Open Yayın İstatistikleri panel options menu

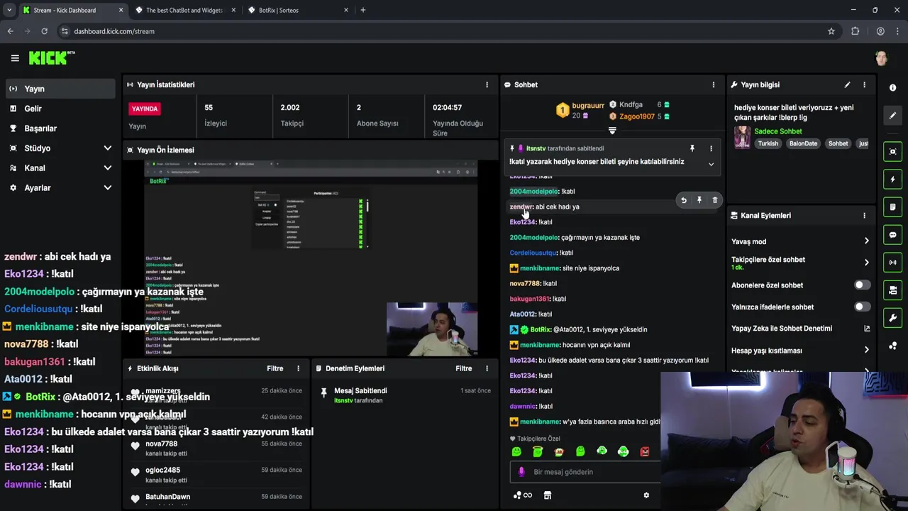click(487, 84)
